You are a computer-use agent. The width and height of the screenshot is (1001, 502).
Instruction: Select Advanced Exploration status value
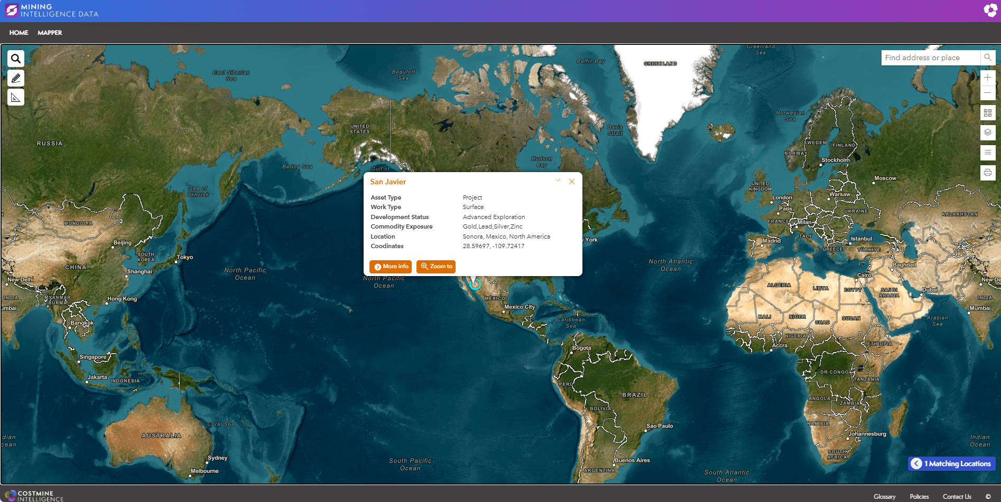pyautogui.click(x=494, y=217)
